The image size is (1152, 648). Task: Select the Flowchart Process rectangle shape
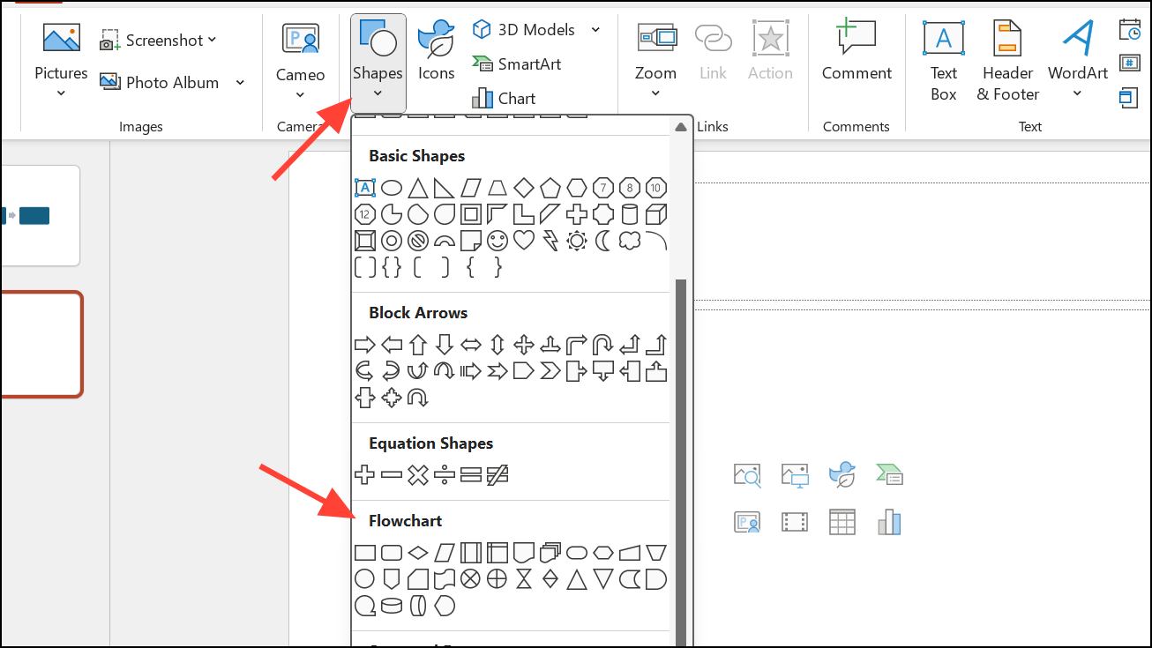click(x=364, y=553)
